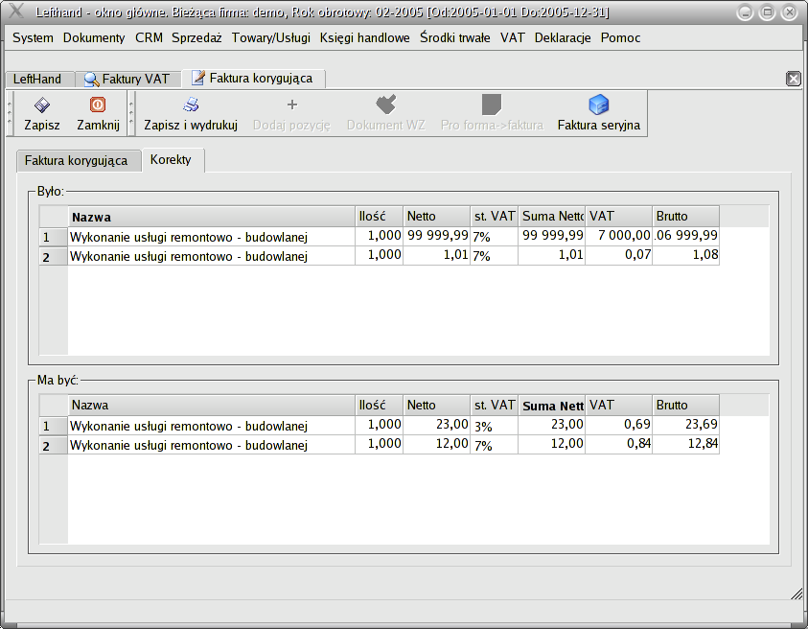
Task: Click the Zapisz save icon
Action: 42,105
